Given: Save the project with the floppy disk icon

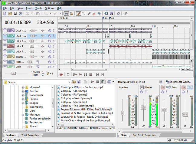Looking at the screenshot, I should pyautogui.click(x=15, y=14).
